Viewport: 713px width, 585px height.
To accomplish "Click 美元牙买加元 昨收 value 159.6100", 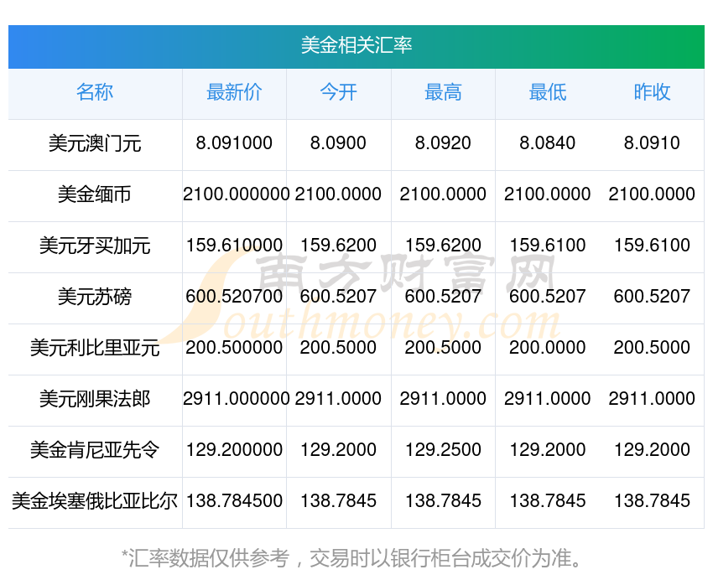I will (x=652, y=246).
